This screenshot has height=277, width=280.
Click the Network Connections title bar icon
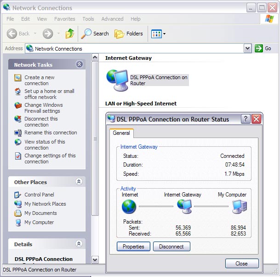click(x=7, y=7)
